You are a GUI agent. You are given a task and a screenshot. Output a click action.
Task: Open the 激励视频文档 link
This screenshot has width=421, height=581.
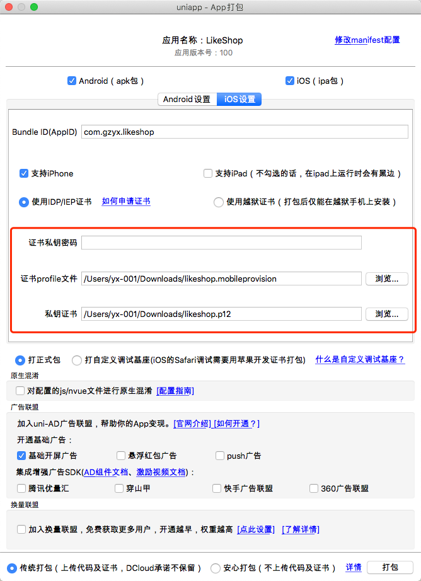coord(161,472)
